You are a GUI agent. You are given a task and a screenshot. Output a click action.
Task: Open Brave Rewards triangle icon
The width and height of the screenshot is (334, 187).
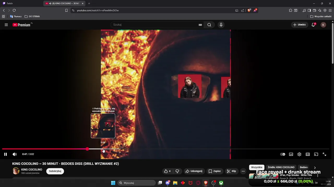[255, 10]
